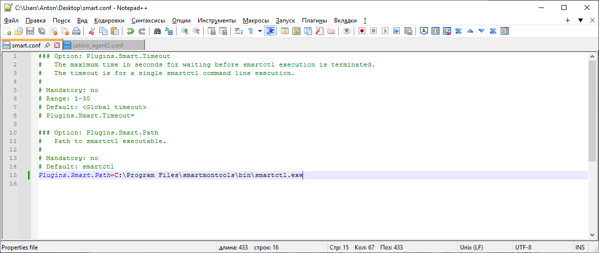This screenshot has height=253, width=599.
Task: Open dropdown arrow next to pilcrow icon
Action: pos(260,31)
